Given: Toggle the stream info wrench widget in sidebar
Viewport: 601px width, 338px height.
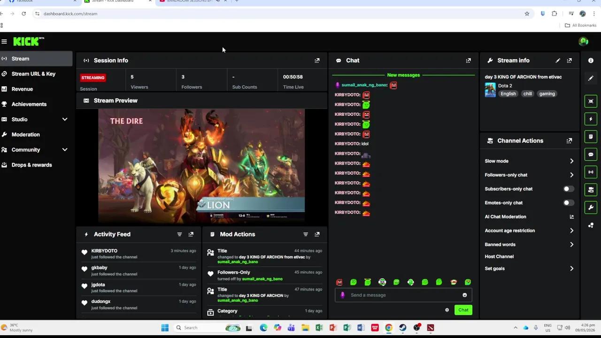Looking at the screenshot, I should point(591,207).
